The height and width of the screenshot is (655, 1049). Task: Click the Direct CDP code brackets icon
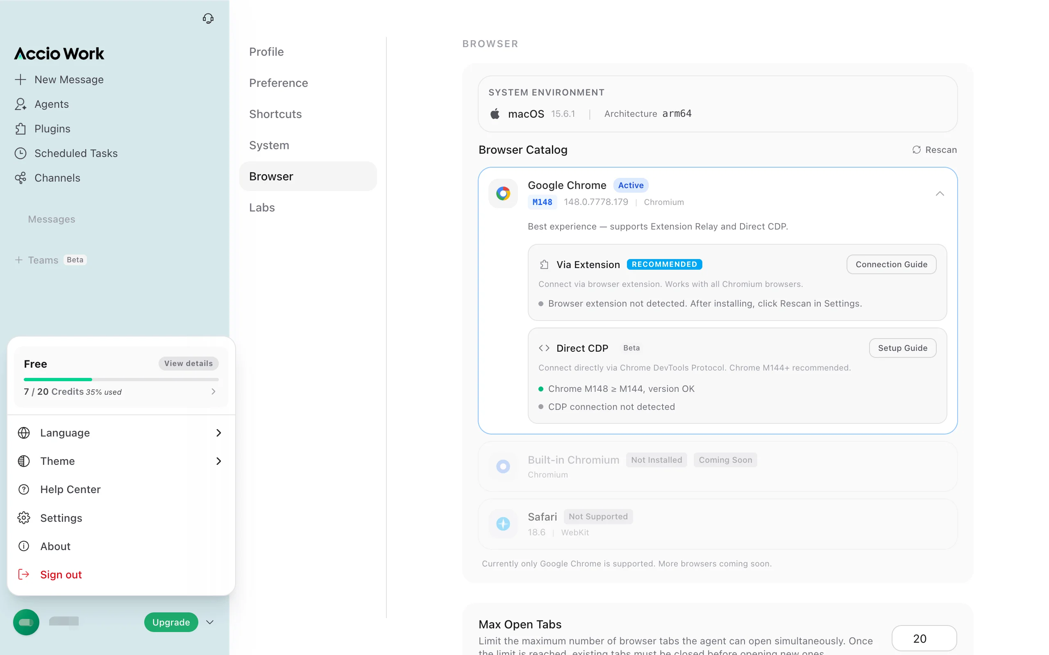[544, 348]
